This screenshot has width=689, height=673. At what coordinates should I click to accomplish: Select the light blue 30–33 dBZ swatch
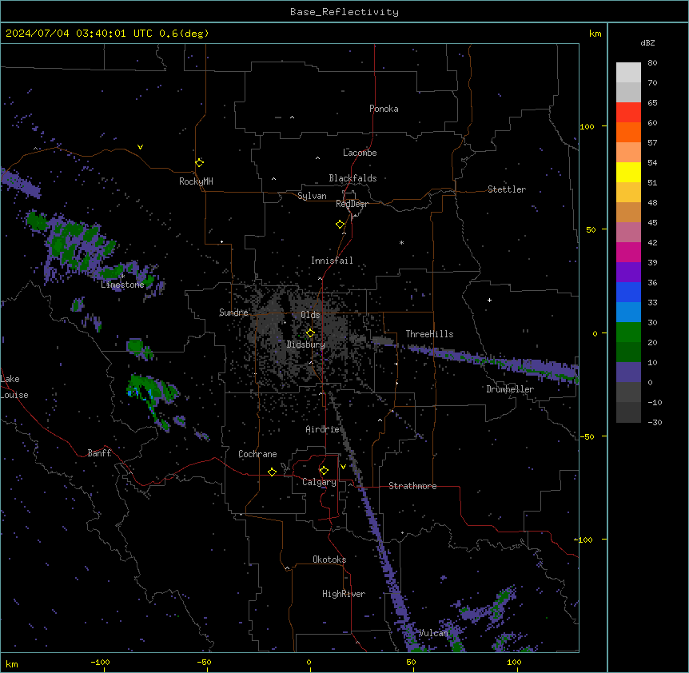click(x=628, y=313)
